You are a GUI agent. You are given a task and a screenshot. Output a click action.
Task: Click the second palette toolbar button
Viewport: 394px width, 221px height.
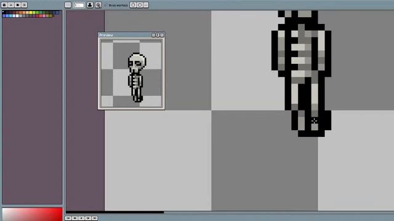point(11,5)
